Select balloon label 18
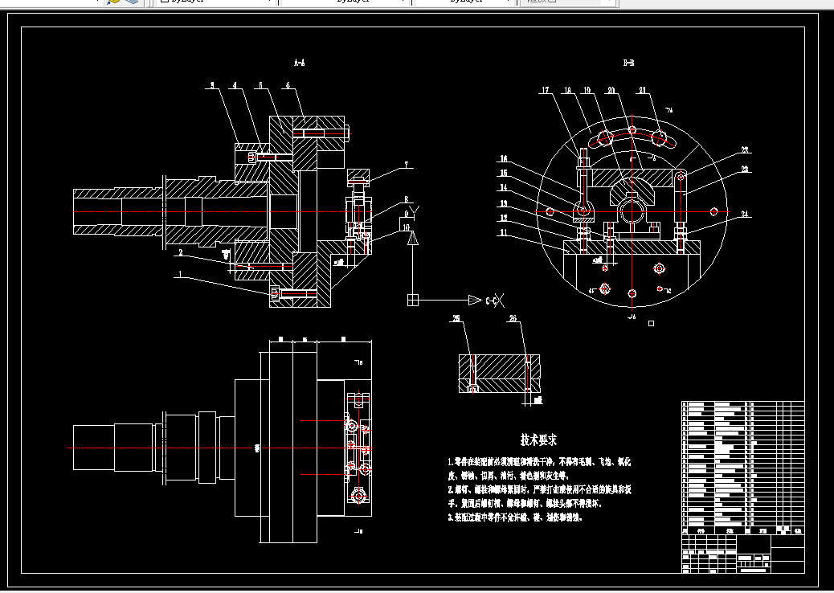Viewport: 834px width, 593px height. click(567, 91)
